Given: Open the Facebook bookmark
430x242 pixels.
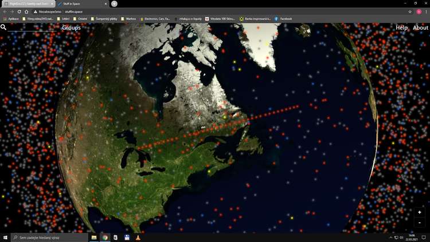Looking at the screenshot, I should [x=283, y=19].
